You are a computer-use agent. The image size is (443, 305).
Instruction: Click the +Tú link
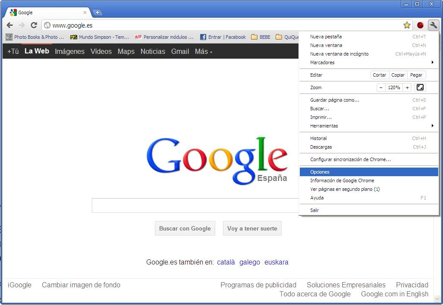click(13, 51)
